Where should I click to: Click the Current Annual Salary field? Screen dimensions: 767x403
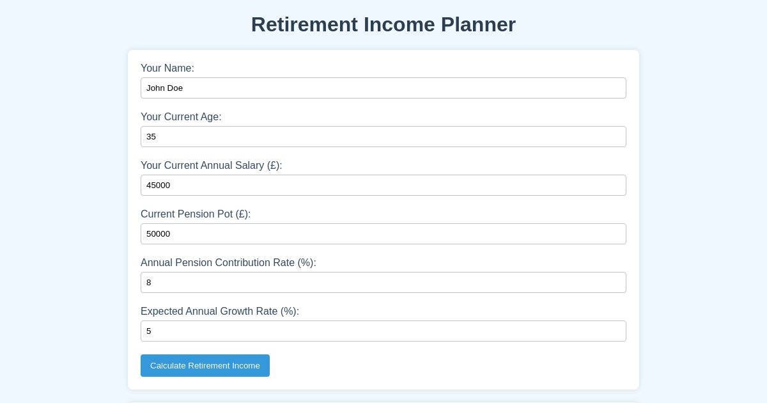[x=383, y=185]
